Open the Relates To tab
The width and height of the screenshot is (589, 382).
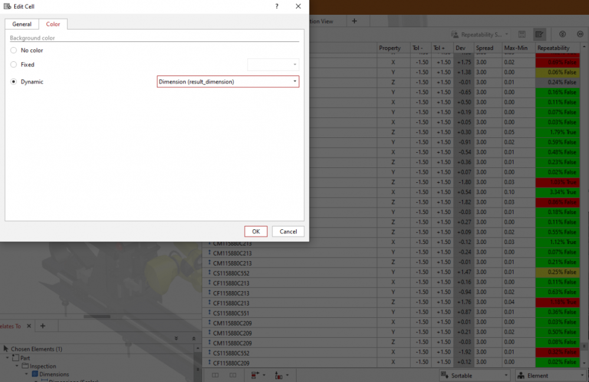11,326
